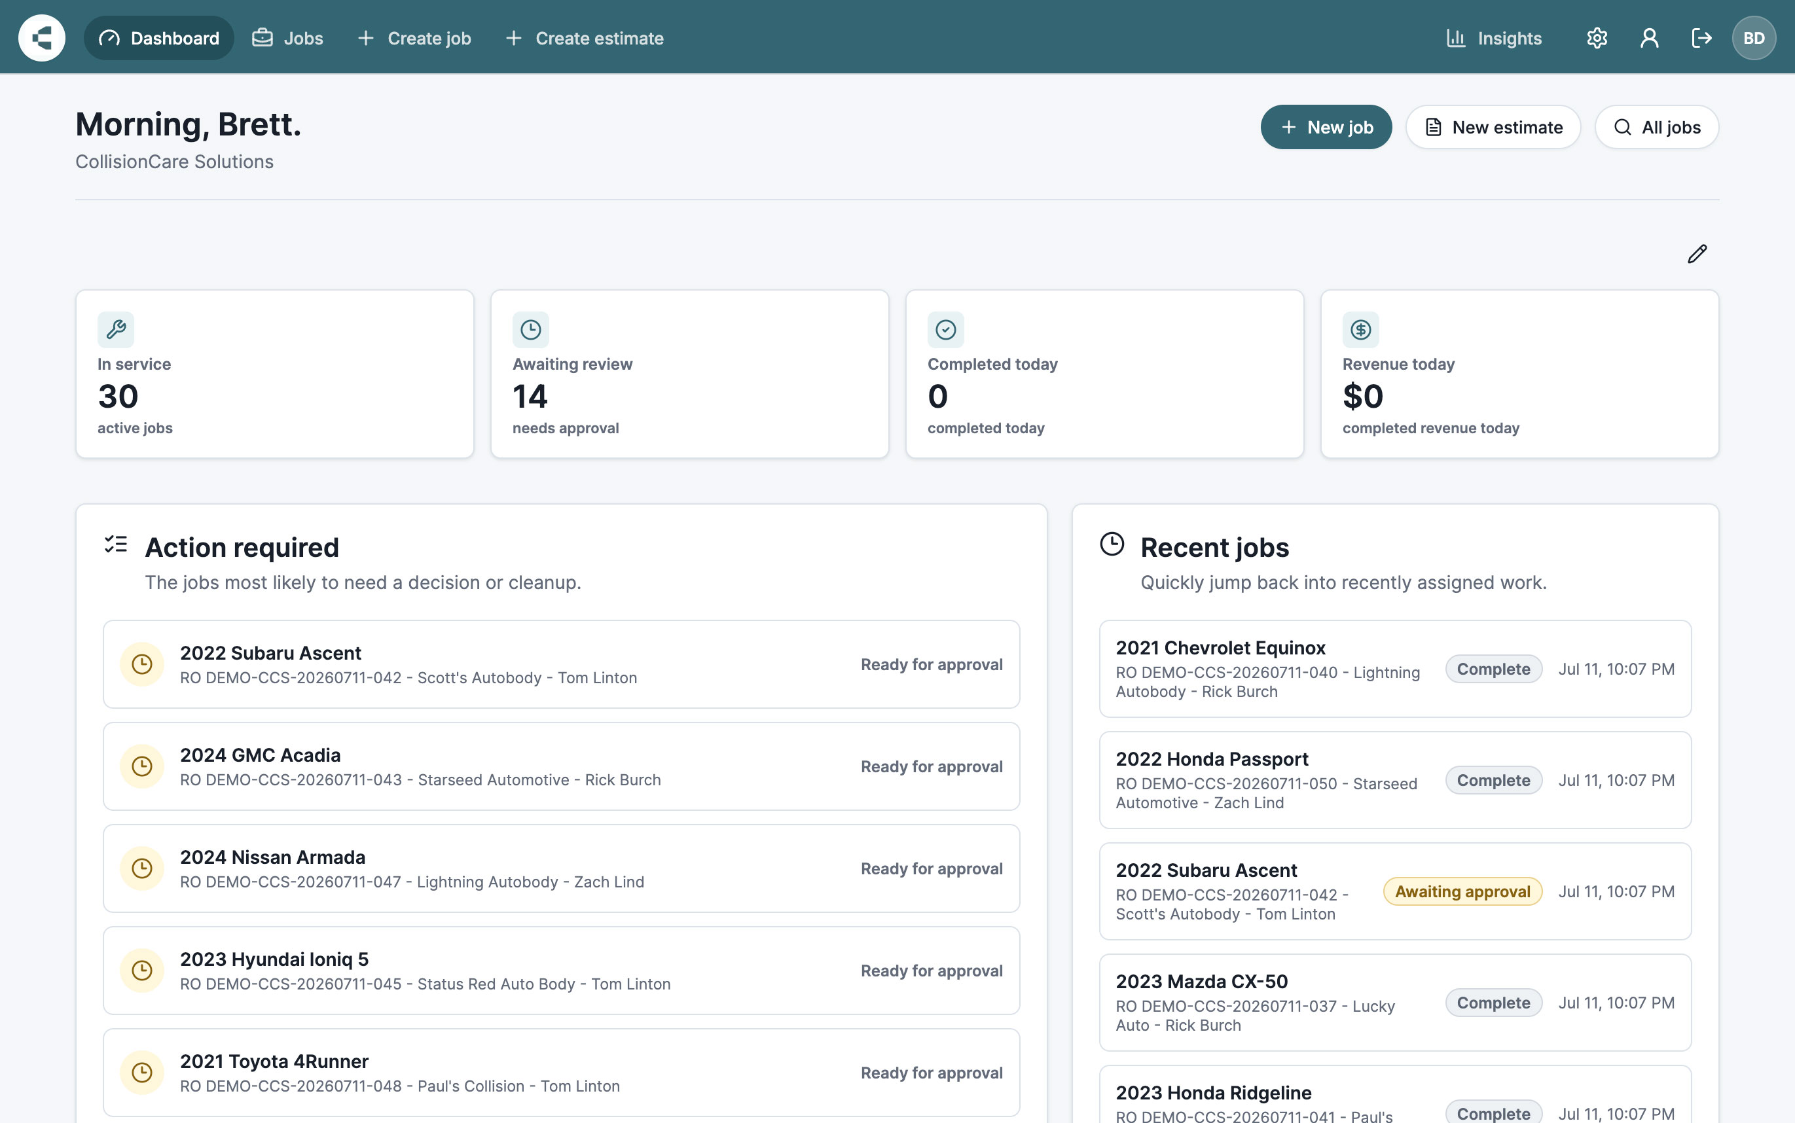Click the New job button
1795x1123 pixels.
(1326, 127)
